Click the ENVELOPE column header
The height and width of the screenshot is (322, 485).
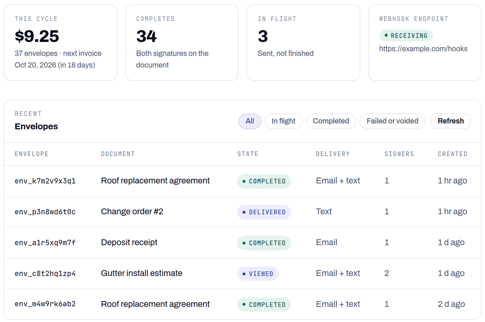32,154
